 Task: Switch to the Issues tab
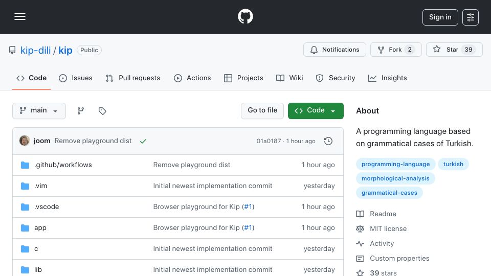coord(76,78)
